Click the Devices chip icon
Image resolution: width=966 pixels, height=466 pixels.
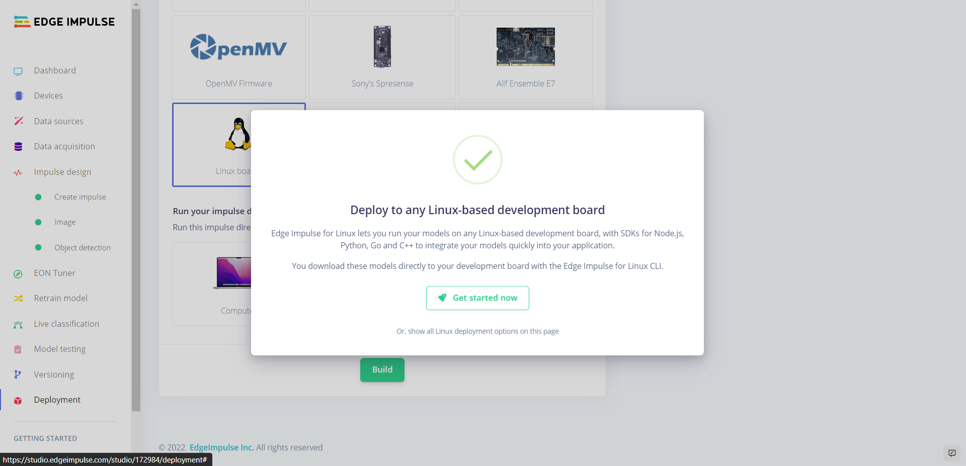19,96
